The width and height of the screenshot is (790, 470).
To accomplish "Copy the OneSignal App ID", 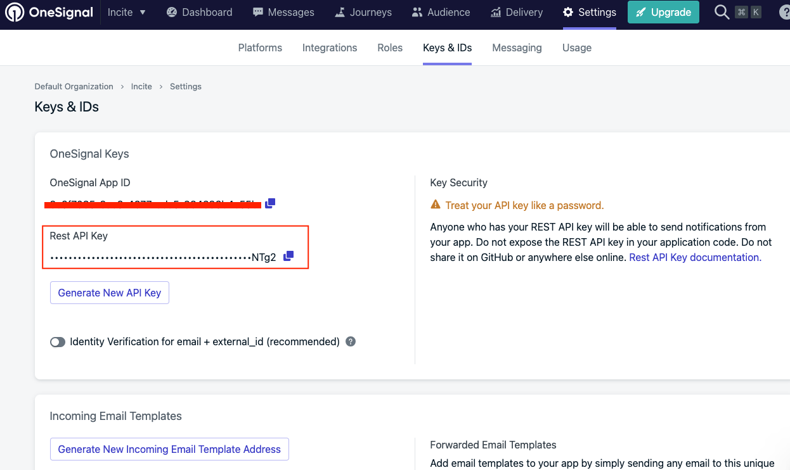I will tap(270, 203).
